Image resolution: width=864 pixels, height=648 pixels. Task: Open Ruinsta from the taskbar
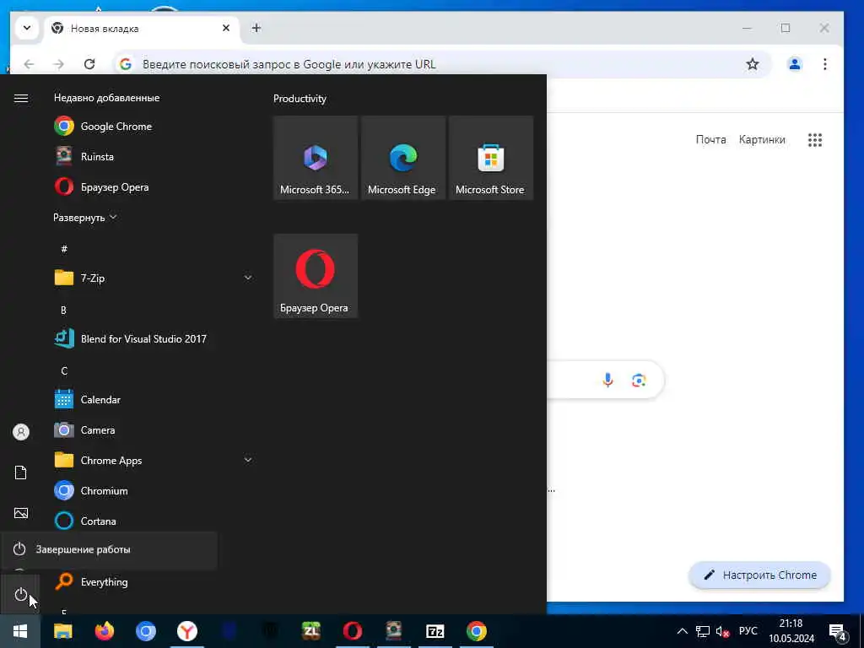[393, 631]
